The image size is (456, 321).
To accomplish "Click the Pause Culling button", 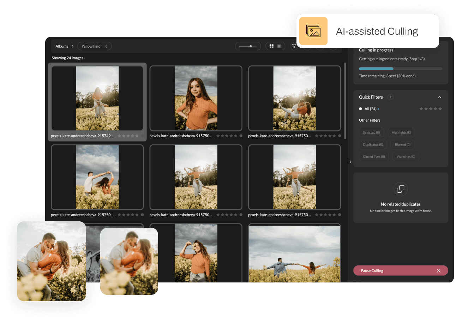I will [x=371, y=270].
